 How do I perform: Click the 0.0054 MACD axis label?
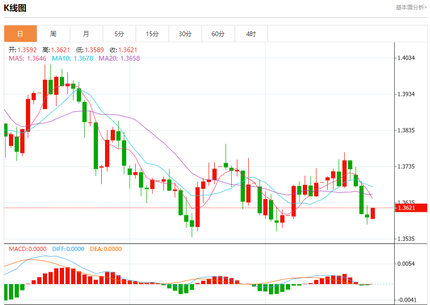(x=406, y=264)
